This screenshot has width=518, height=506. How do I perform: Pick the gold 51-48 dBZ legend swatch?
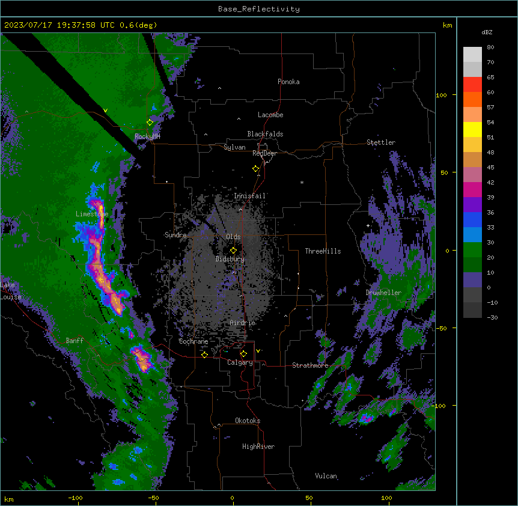(x=472, y=145)
